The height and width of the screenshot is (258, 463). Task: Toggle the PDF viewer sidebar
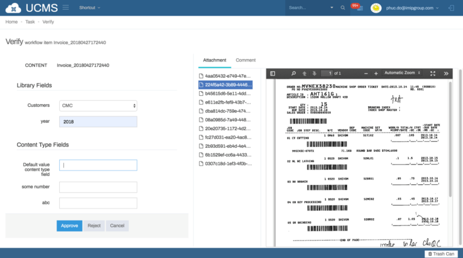272,73
